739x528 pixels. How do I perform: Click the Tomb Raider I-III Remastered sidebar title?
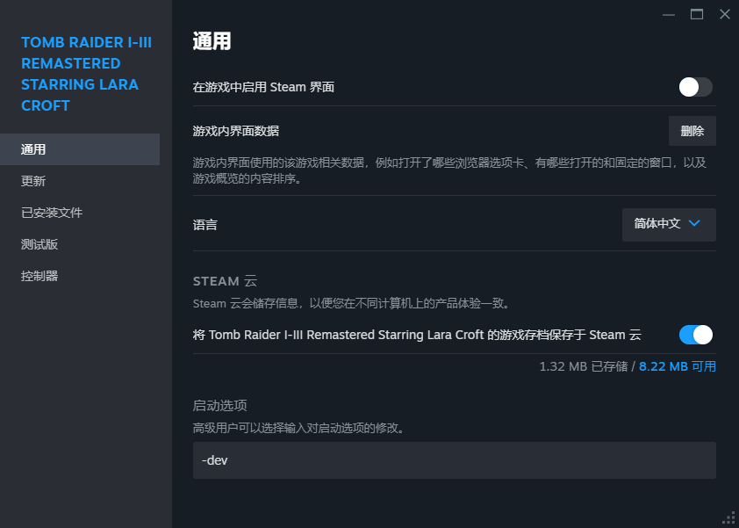click(86, 74)
